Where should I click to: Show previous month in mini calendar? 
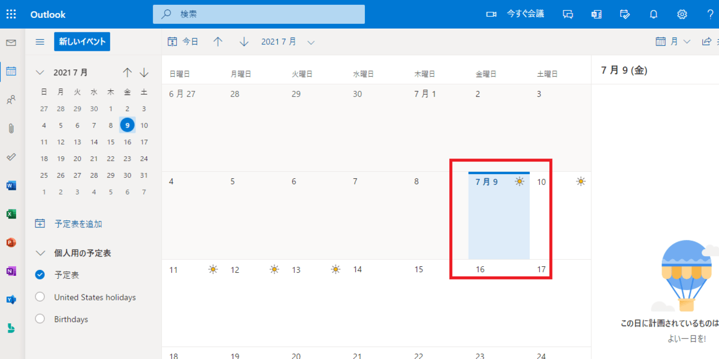(x=128, y=72)
